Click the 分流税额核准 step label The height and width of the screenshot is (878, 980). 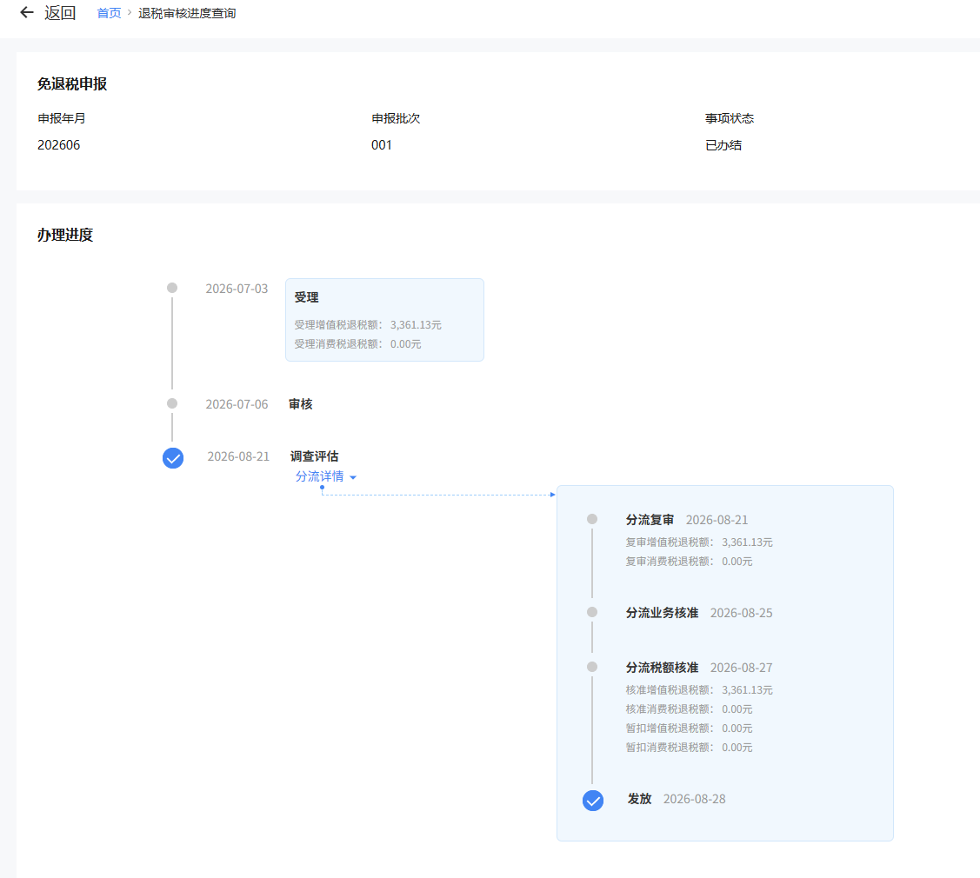pyautogui.click(x=662, y=668)
